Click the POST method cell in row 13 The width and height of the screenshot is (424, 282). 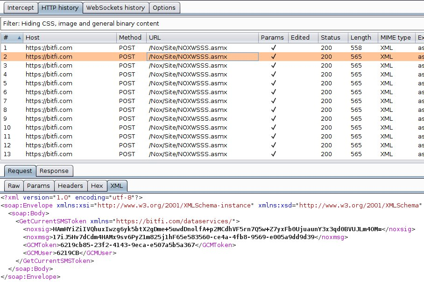[x=127, y=154]
